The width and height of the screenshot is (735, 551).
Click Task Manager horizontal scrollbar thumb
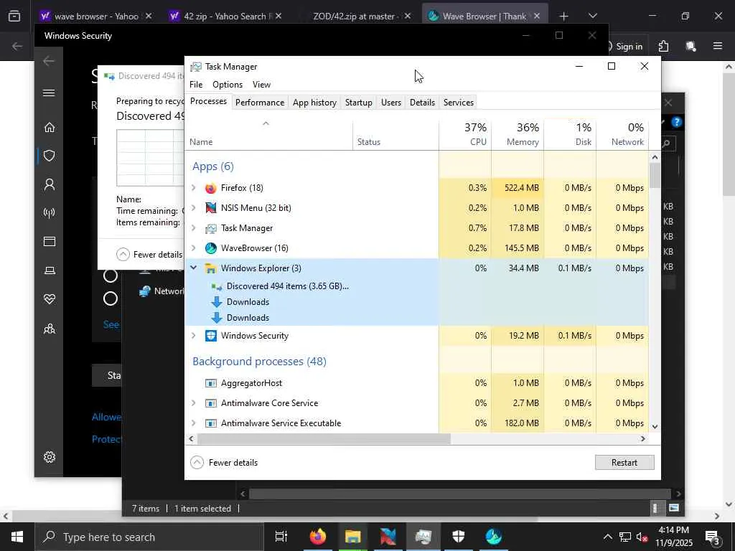click(x=324, y=439)
